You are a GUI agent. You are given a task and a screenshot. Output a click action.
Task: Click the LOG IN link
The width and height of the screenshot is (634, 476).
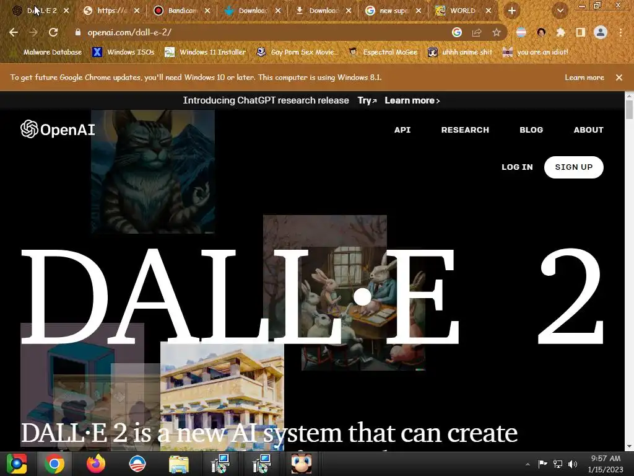pyautogui.click(x=517, y=167)
